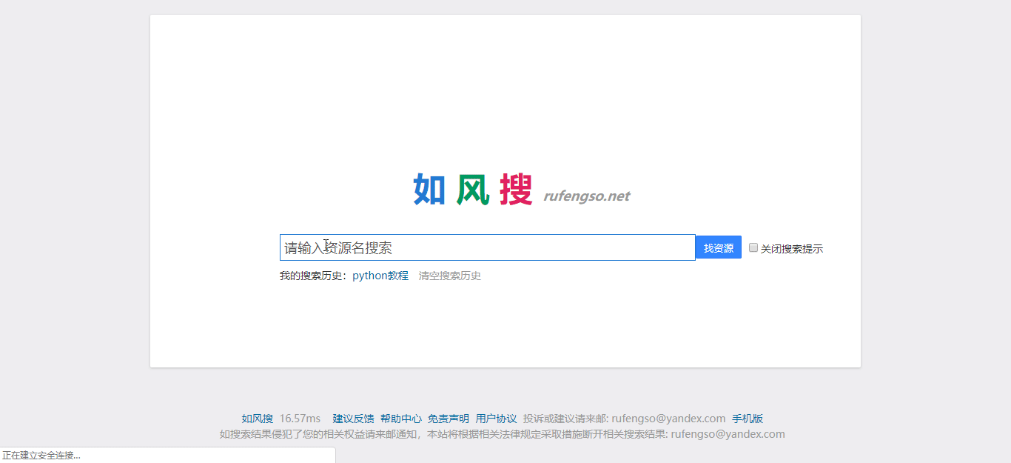The width and height of the screenshot is (1011, 463).
Task: Click the 16.57ms load time text
Action: click(300, 419)
